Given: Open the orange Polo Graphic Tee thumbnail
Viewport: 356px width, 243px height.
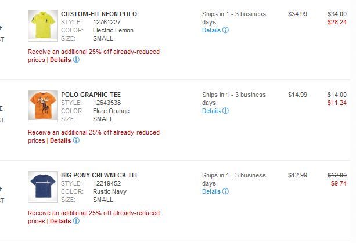Looking at the screenshot, I should pyautogui.click(x=42, y=106).
